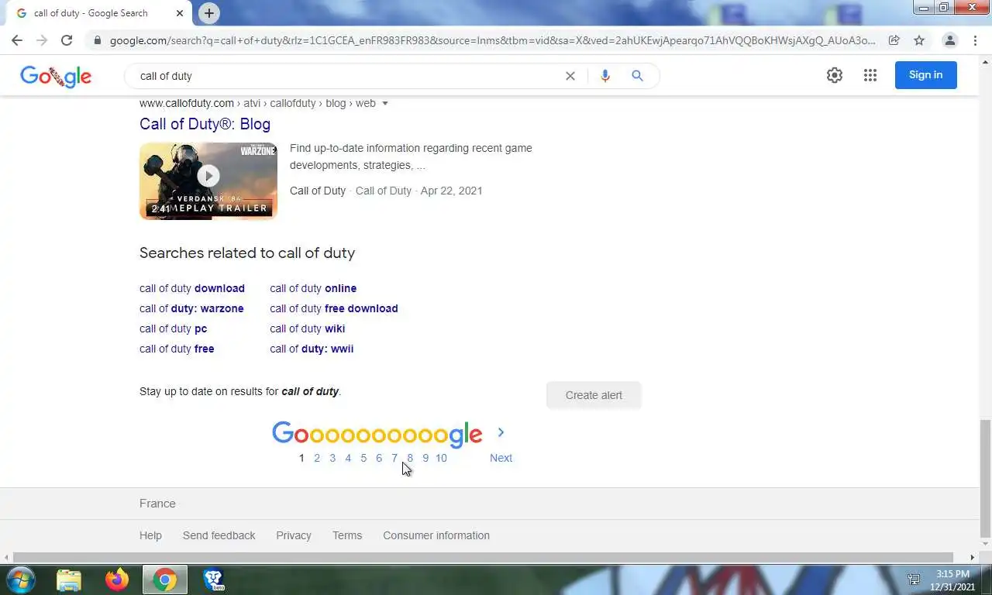
Task: Start voice search with the microphone
Action: pos(605,76)
